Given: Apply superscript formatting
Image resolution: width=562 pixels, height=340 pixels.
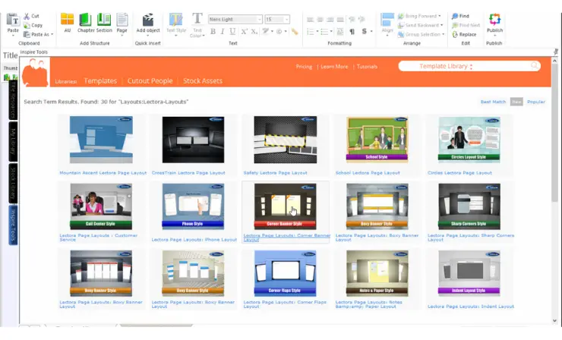Looking at the screenshot, I should pyautogui.click(x=244, y=32).
